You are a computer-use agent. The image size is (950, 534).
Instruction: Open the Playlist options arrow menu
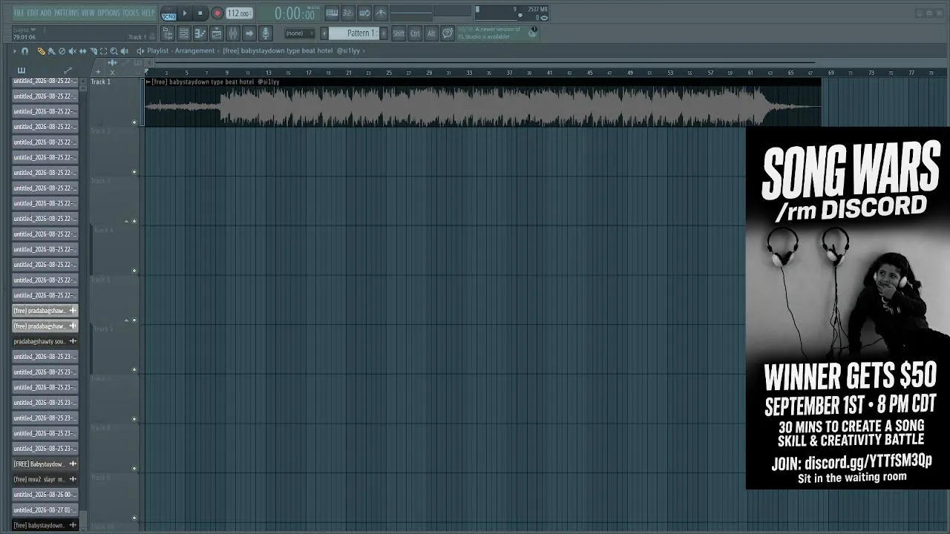click(x=14, y=51)
